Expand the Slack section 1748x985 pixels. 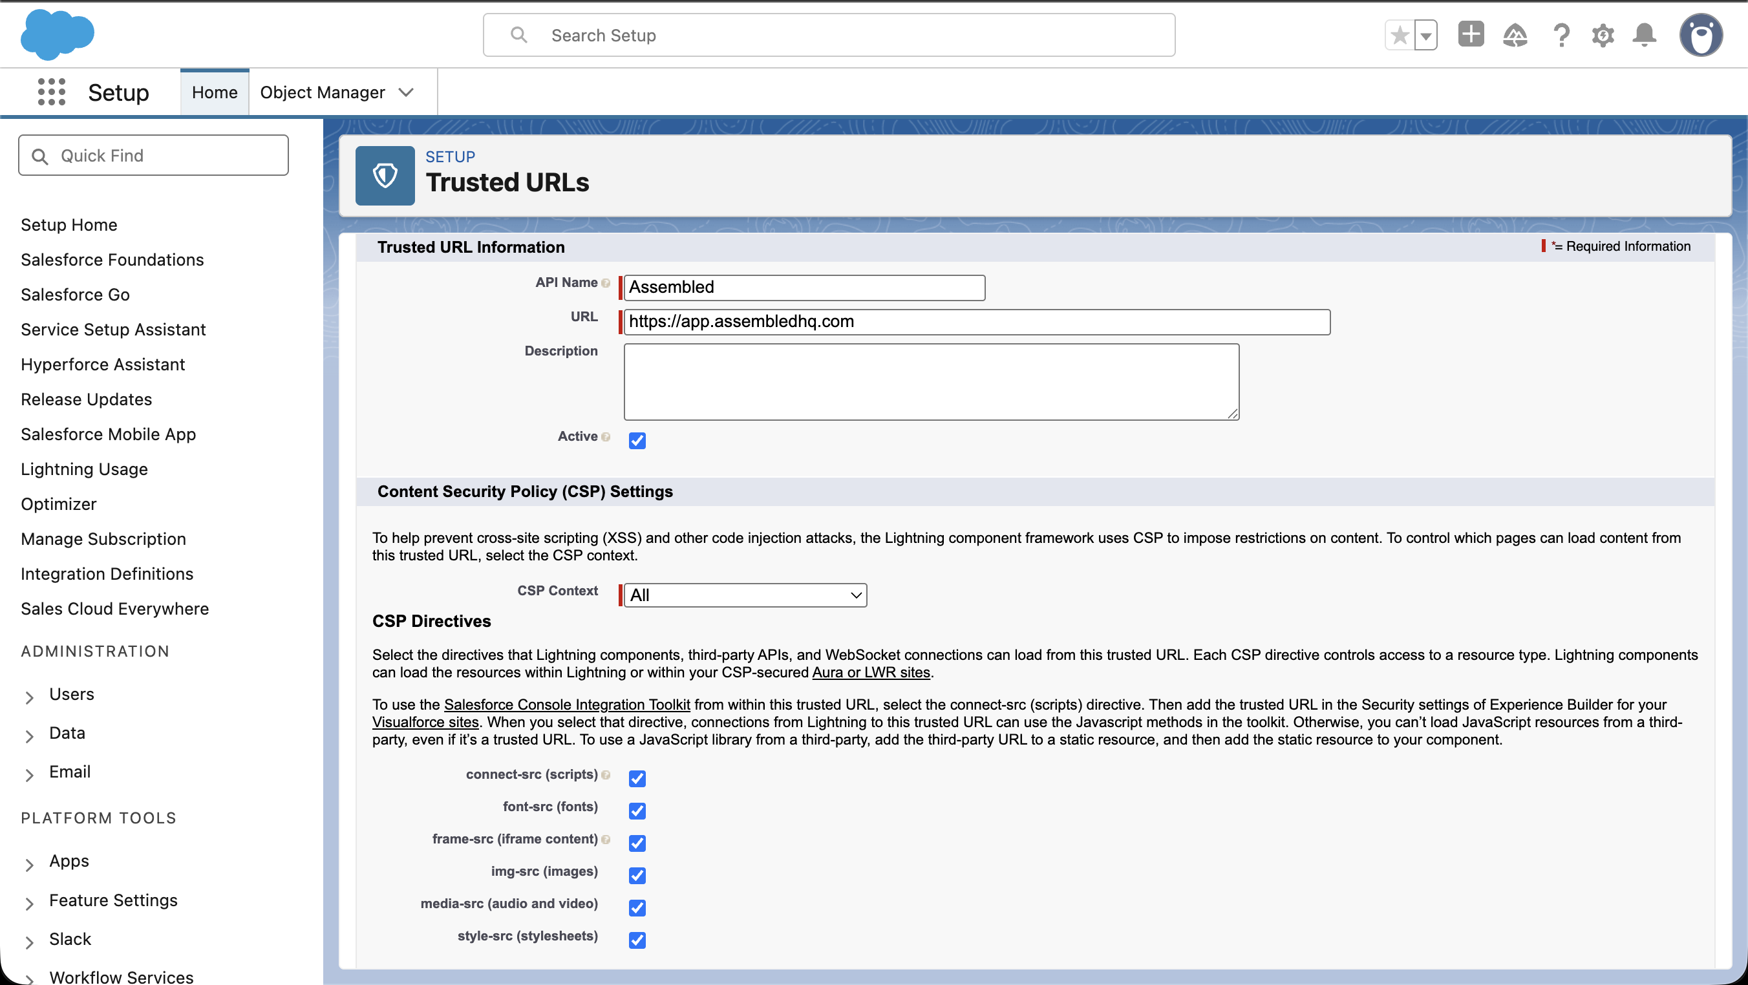coord(29,942)
